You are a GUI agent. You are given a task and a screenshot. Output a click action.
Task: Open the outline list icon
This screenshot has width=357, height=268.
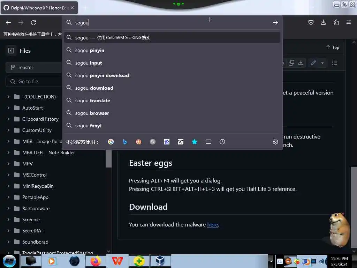(x=335, y=63)
